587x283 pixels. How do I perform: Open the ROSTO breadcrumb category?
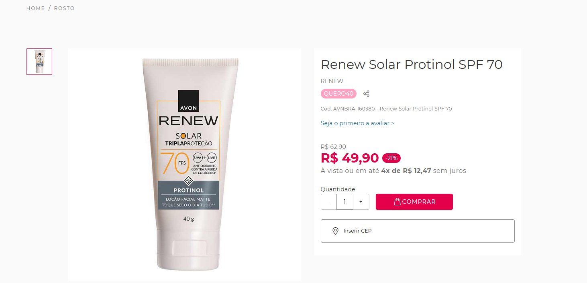[x=64, y=8]
